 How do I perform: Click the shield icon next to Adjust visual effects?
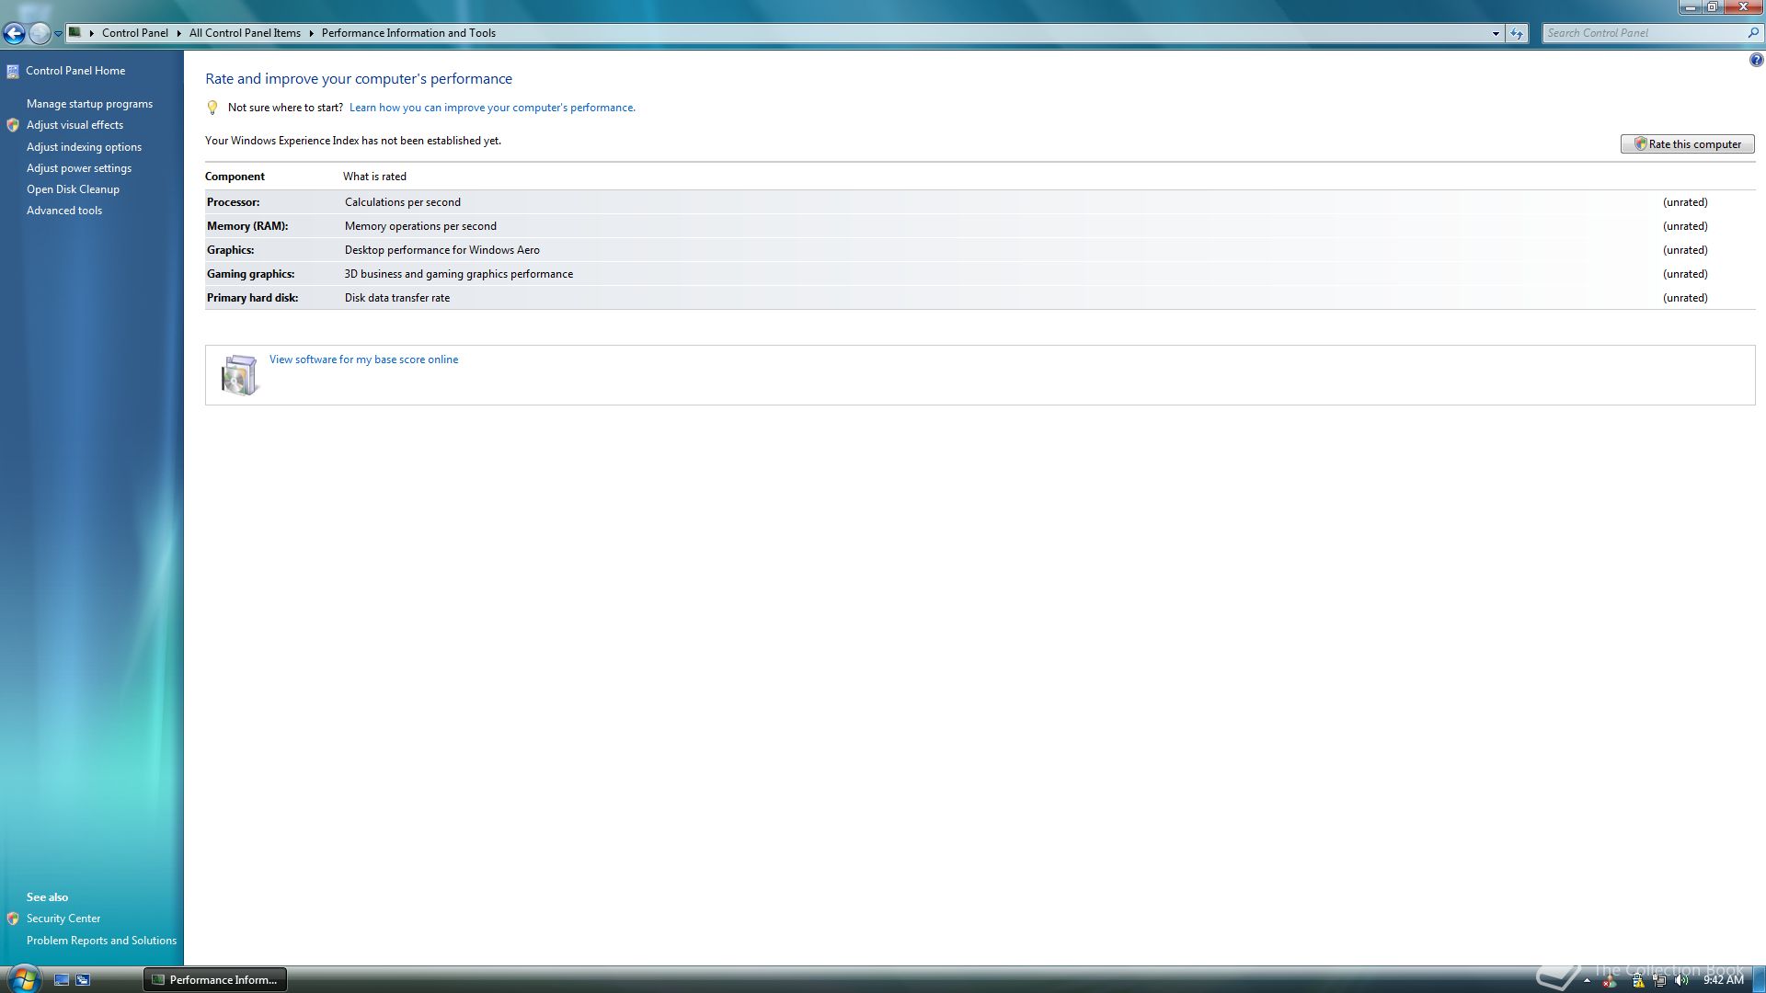point(13,125)
